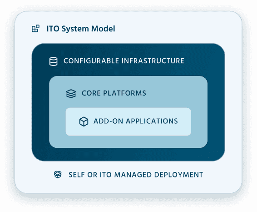
Task: Select 'SELF OR ITO MANAGED DEPLOYMENT' text
Action: 136,175
